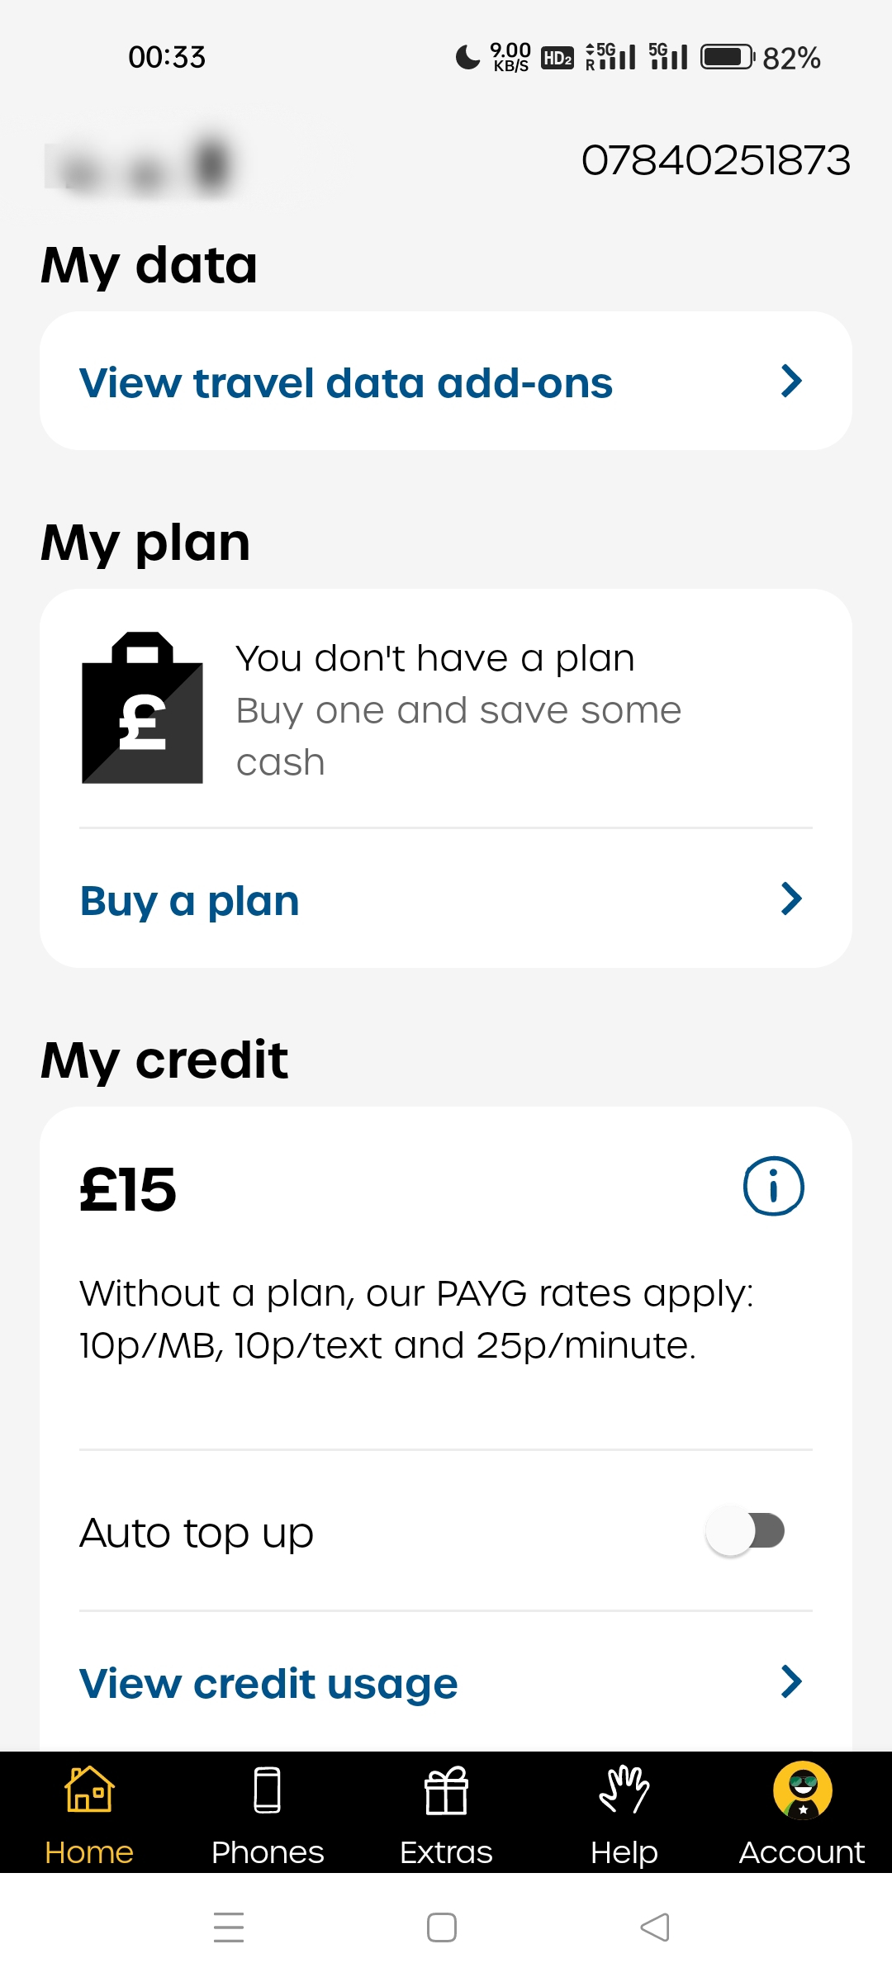Open the Phones tab icon
This screenshot has width=892, height=1982.
point(267,1790)
